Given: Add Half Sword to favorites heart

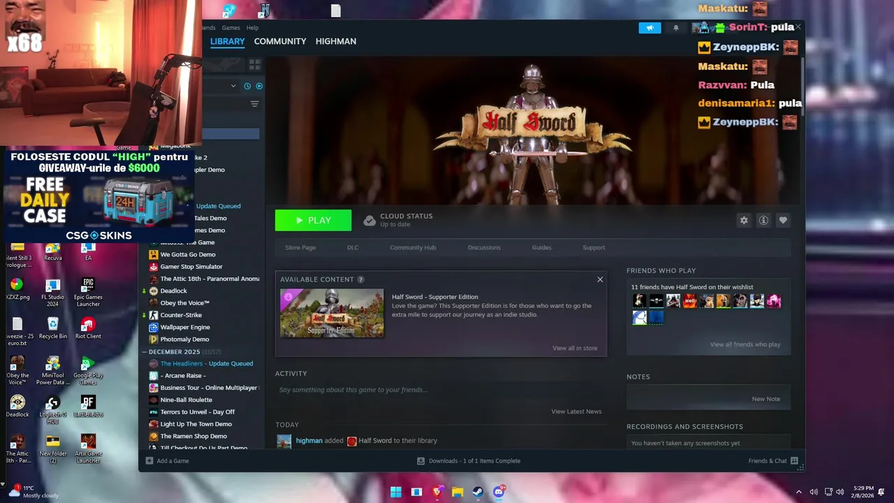Looking at the screenshot, I should 783,220.
